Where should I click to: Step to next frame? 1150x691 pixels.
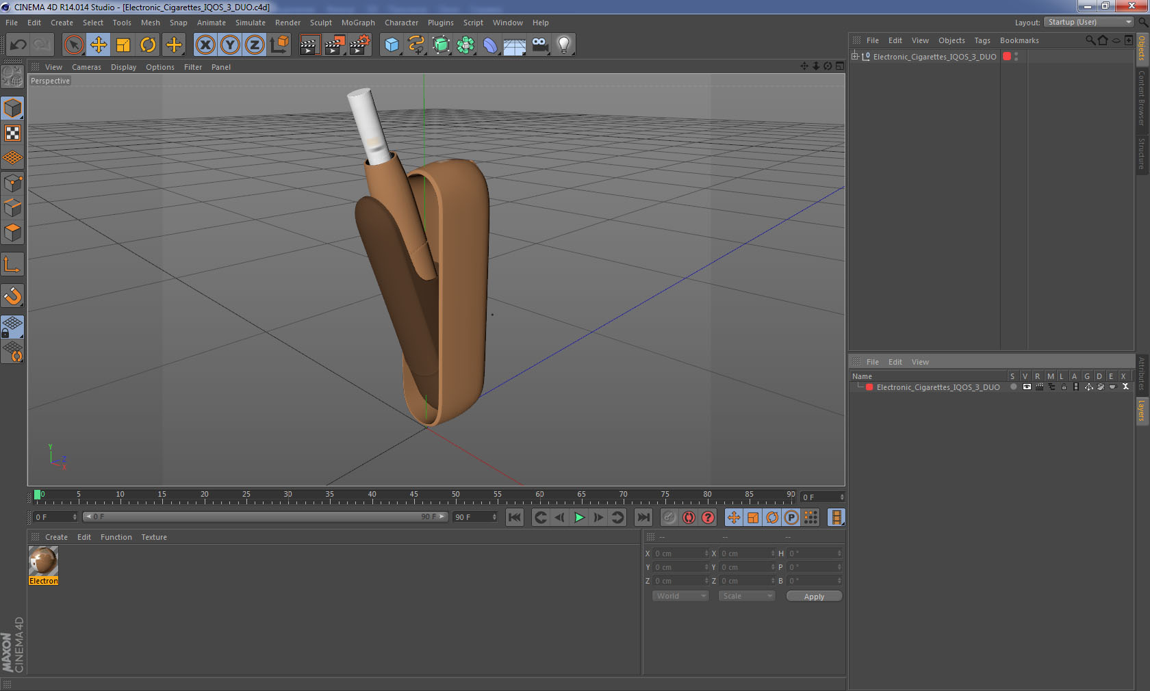point(598,517)
